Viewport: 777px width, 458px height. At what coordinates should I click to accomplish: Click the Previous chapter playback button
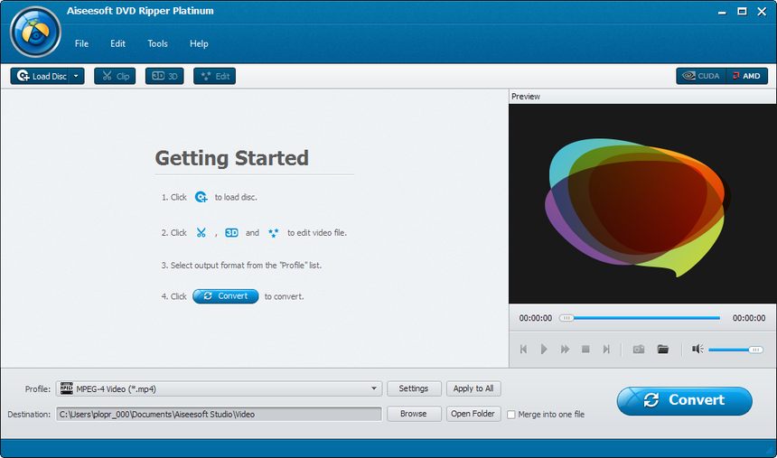(x=523, y=350)
